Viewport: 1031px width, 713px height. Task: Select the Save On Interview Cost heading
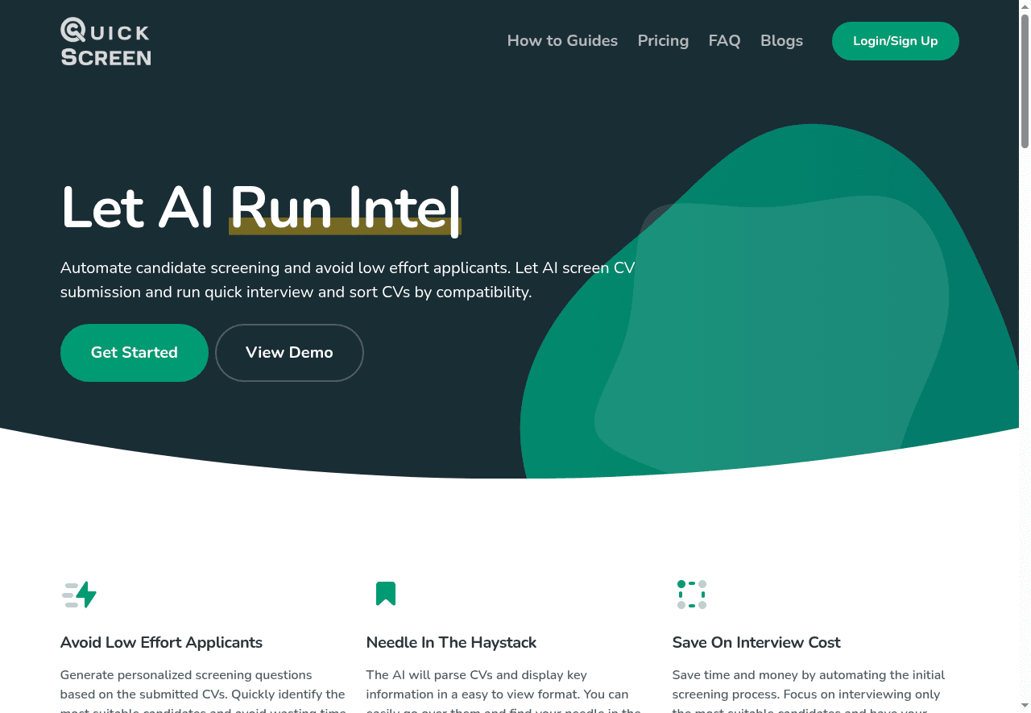pos(756,642)
